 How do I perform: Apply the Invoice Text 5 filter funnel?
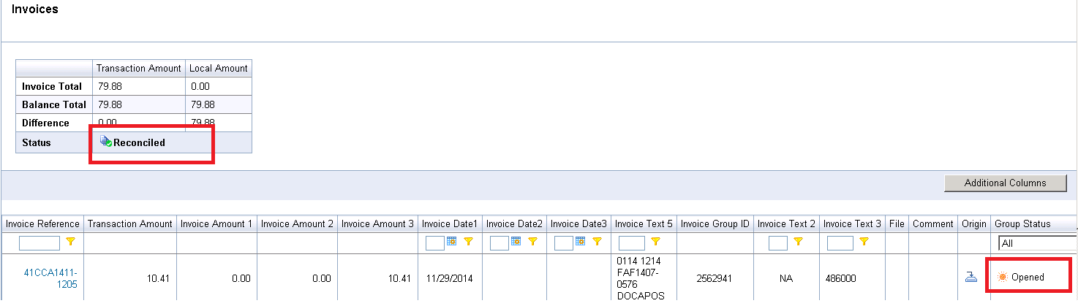coord(656,241)
